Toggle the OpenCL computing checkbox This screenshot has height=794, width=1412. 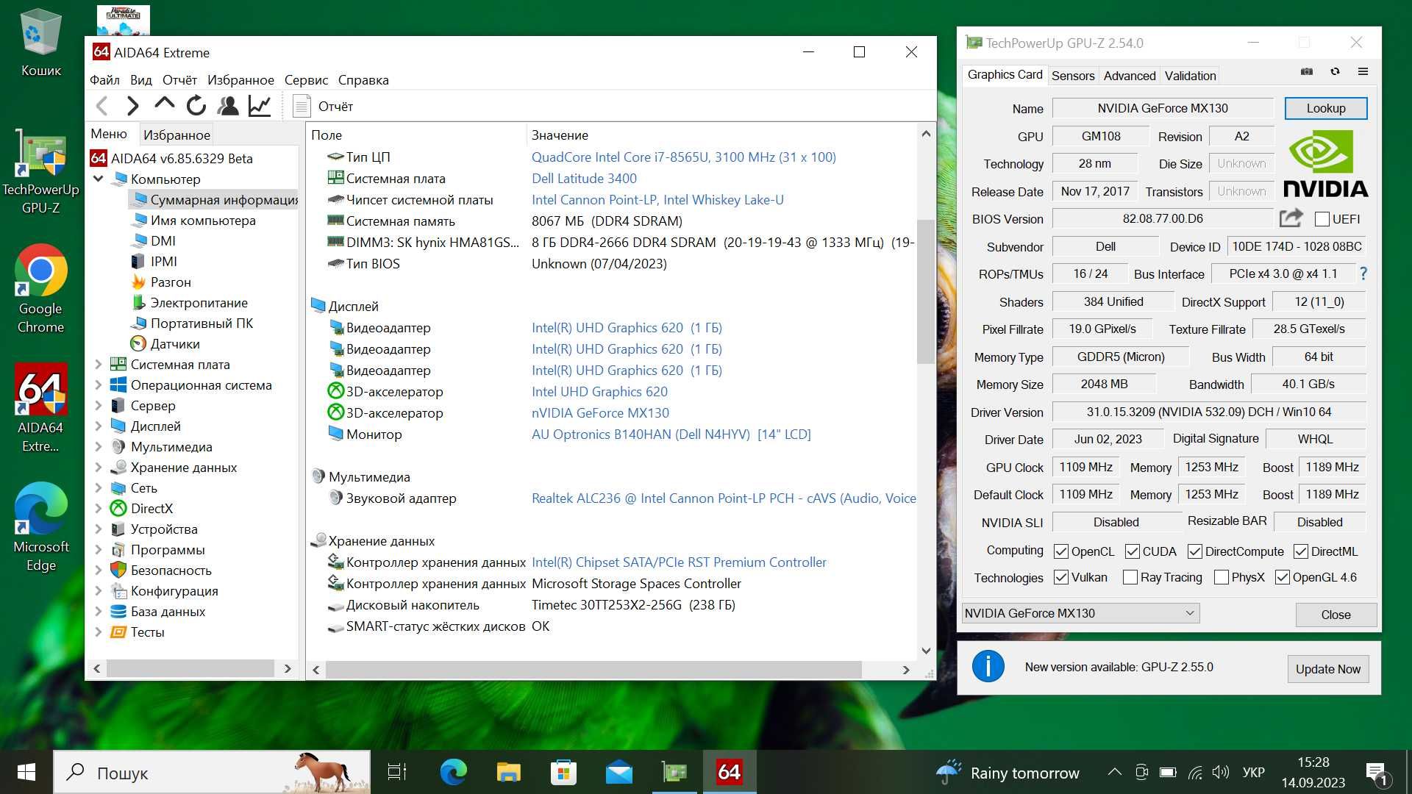coord(1060,551)
